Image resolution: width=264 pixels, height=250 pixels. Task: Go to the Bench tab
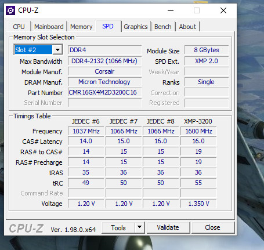coord(163,27)
